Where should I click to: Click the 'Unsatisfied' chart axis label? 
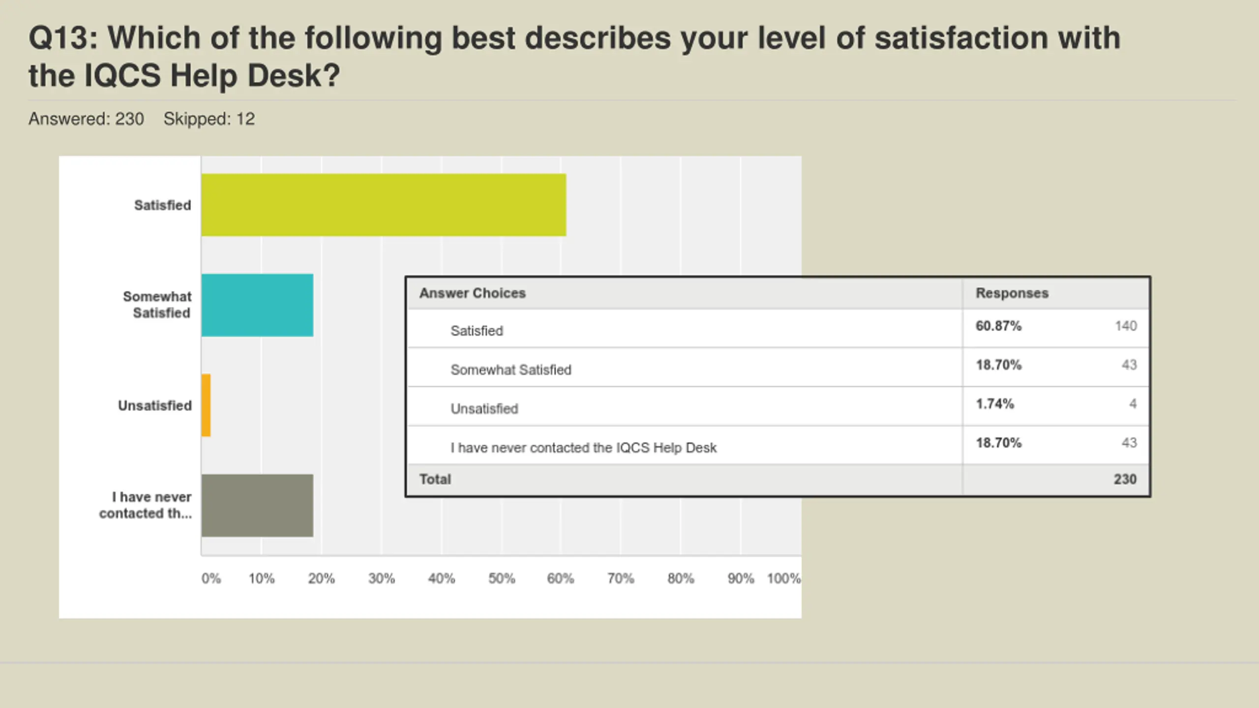point(154,406)
